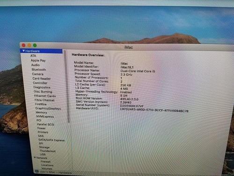The width and height of the screenshot is (234, 176).
Task: Click Memory value '8 GB'
Action: (x=124, y=96)
